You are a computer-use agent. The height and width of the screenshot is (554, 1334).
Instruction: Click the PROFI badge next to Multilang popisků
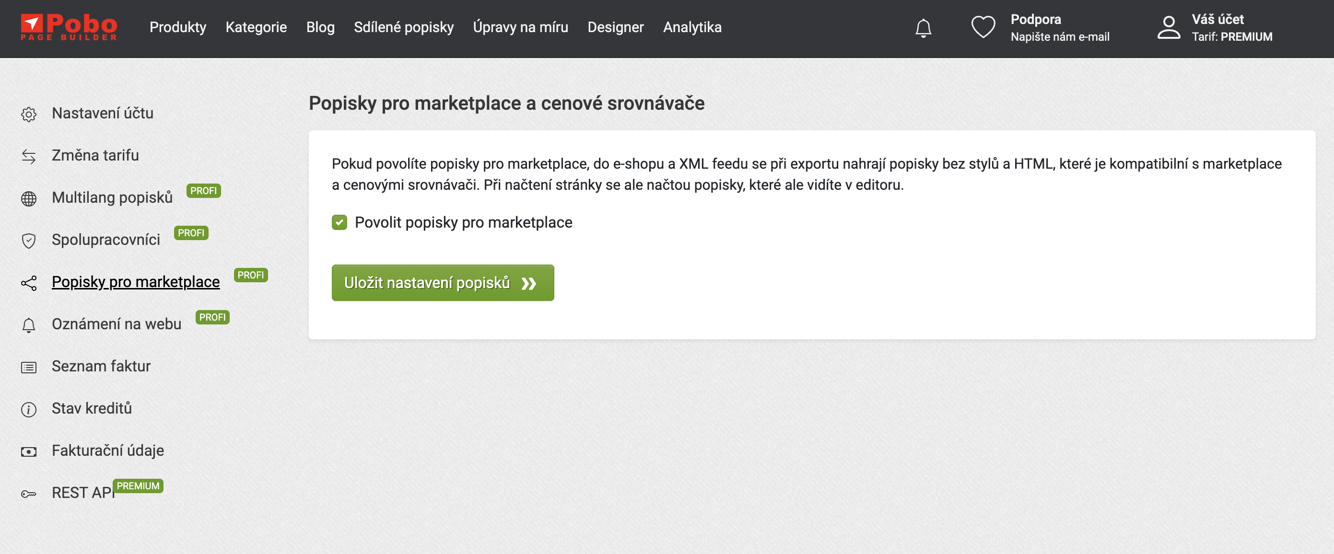coord(203,191)
